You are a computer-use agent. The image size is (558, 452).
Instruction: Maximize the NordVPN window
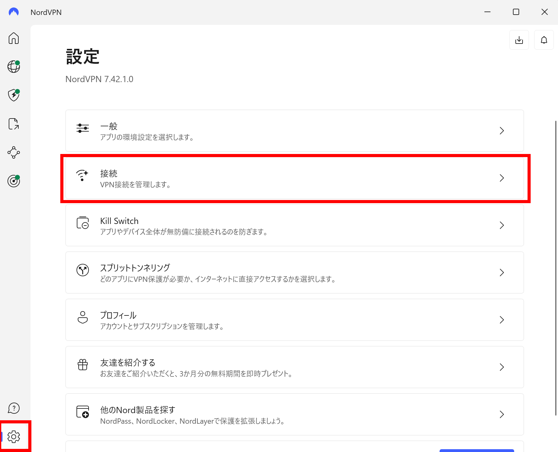[x=516, y=12]
